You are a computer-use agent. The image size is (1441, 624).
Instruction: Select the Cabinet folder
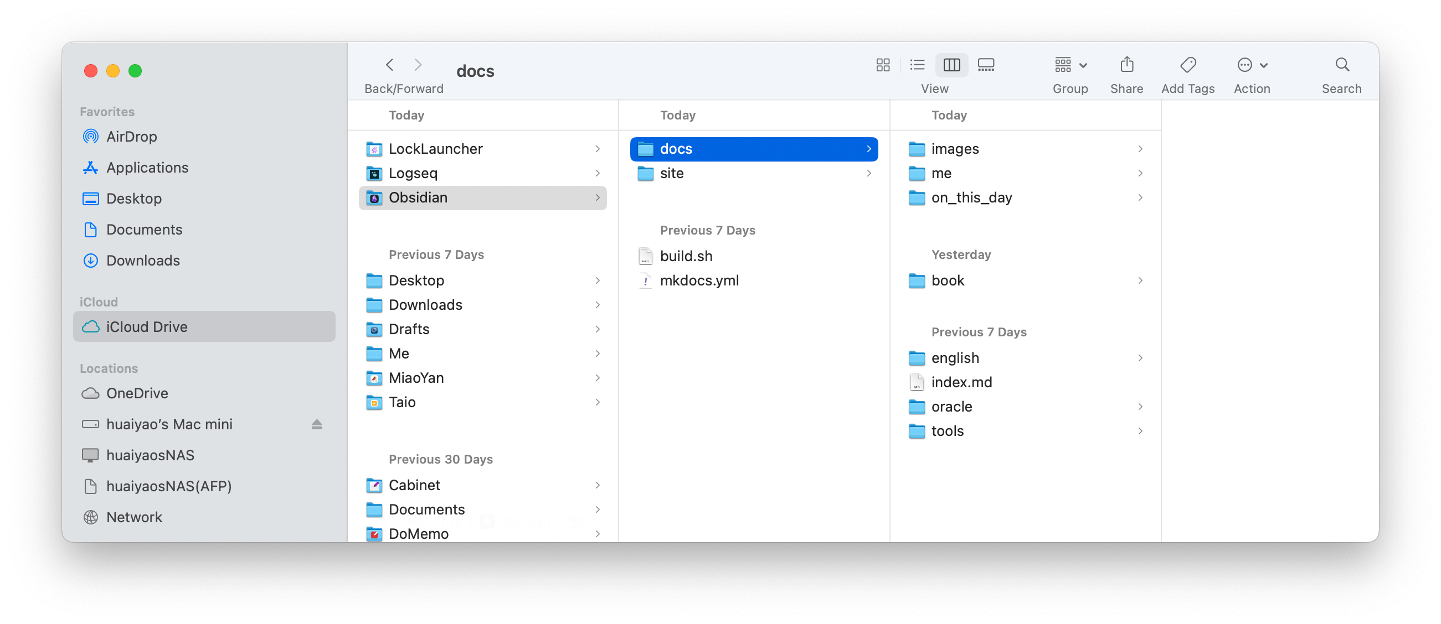483,486
